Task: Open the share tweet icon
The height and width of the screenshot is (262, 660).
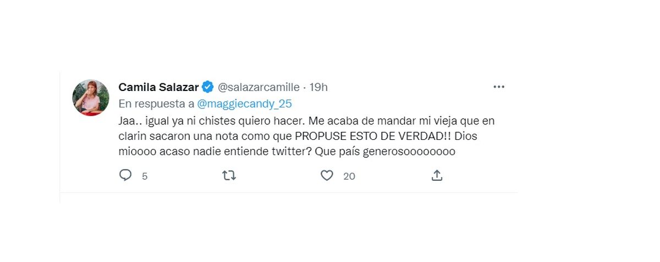Action: 437,175
